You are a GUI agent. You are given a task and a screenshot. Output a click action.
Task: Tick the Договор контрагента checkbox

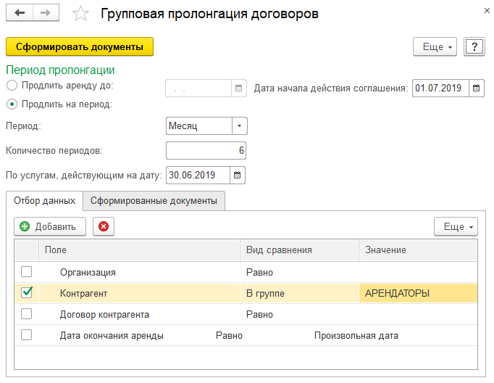[27, 314]
